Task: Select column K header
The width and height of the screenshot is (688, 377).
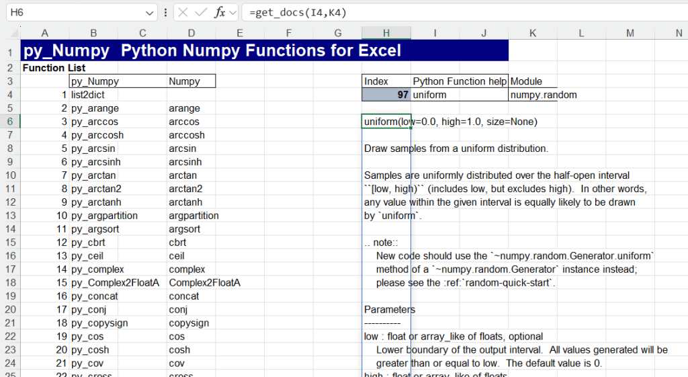Action: 533,34
